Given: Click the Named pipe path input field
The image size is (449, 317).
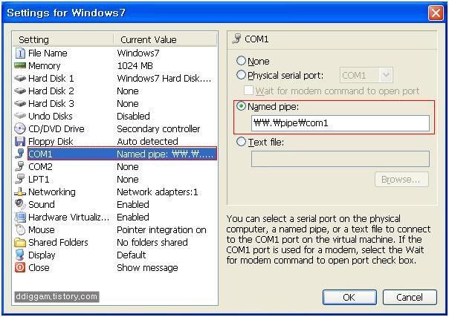Looking at the screenshot, I should (x=340, y=123).
